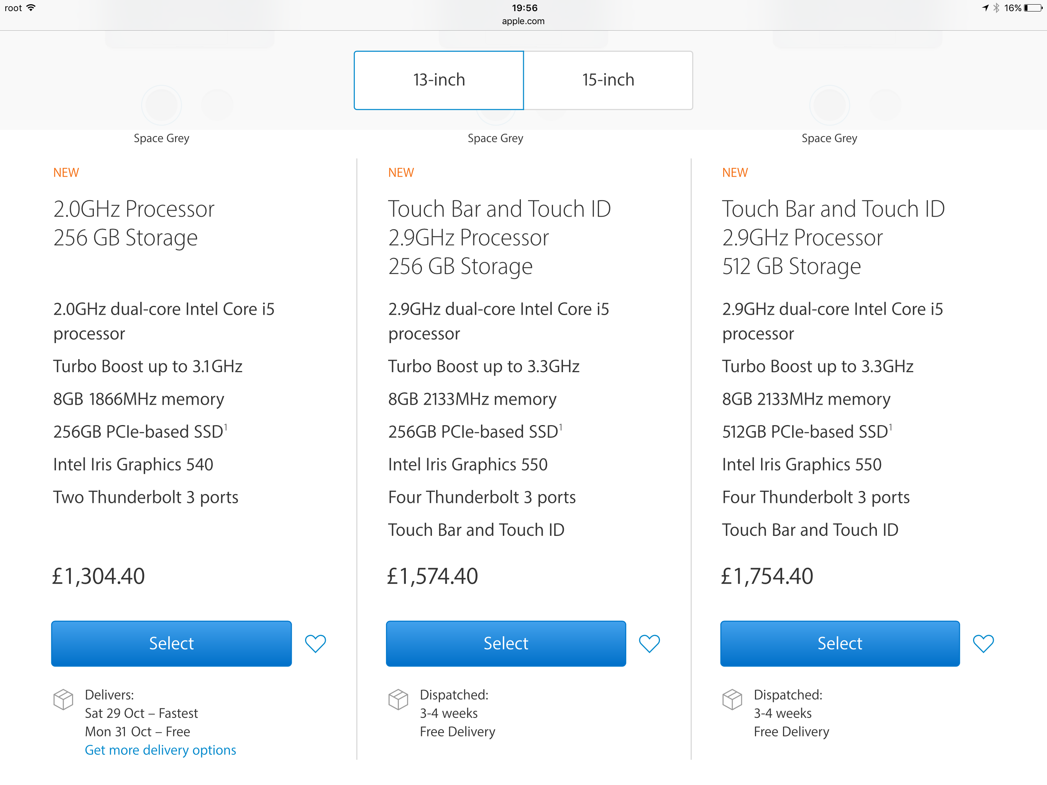Select the 2.0GHz Processor 256 GB model
Viewport: 1047px width, 785px height.
(x=171, y=644)
